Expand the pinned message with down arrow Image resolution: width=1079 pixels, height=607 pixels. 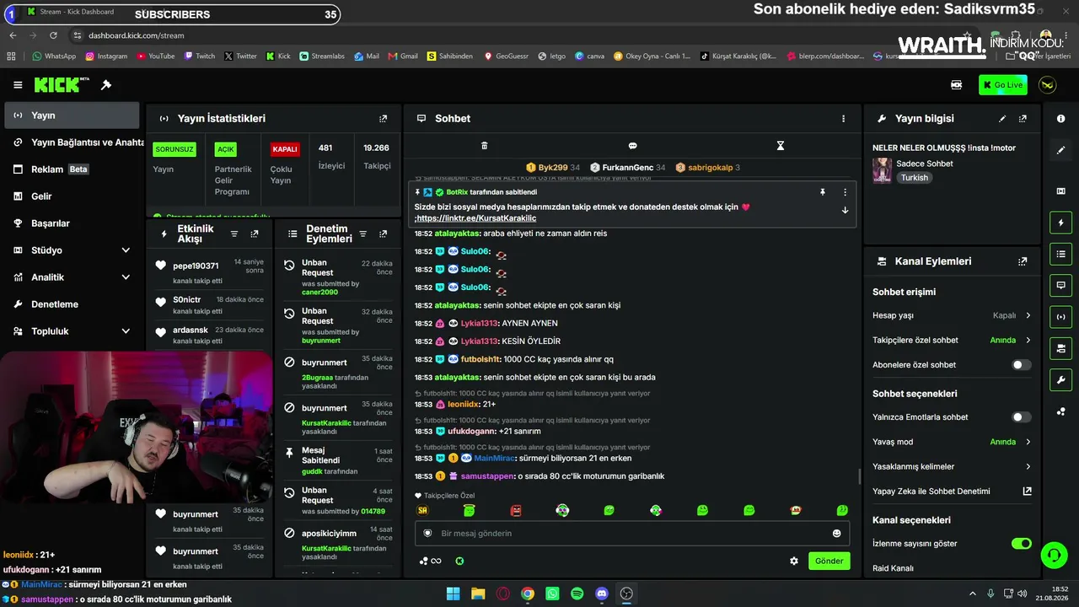click(x=845, y=210)
